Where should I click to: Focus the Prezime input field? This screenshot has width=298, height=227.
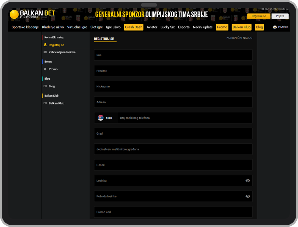point(173,71)
